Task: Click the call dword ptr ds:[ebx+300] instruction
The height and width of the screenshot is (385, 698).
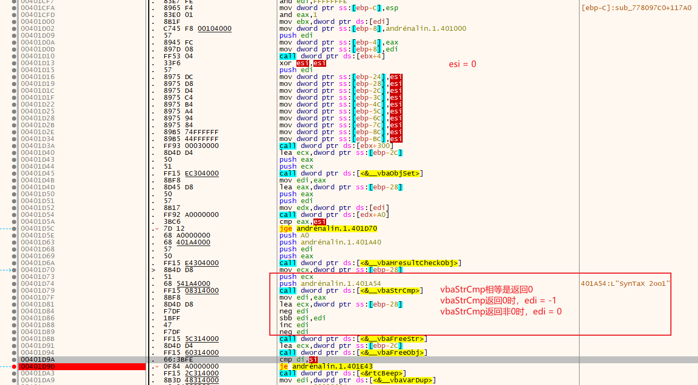Action: pos(337,146)
